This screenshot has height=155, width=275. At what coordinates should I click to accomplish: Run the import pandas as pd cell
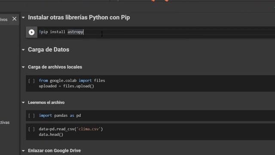(x=31, y=116)
